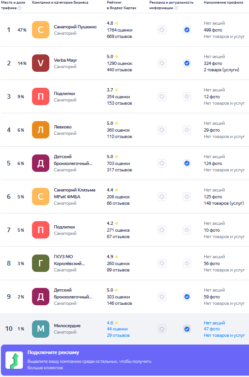
Task: Open the help icon next to трафика header
Action: [x=20, y=8]
